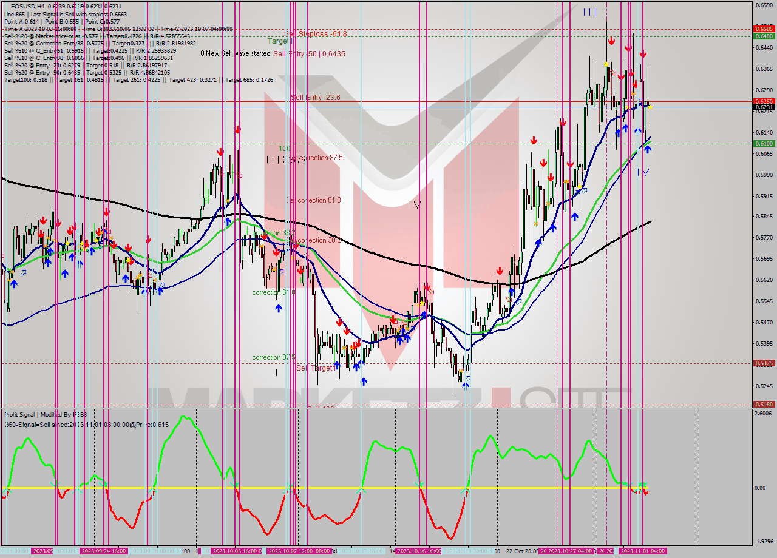Click the Sell Entry -23.6 label

click(x=317, y=98)
